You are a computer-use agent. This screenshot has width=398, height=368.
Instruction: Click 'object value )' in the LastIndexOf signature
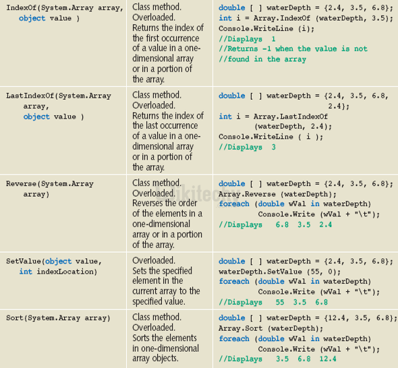click(53, 117)
